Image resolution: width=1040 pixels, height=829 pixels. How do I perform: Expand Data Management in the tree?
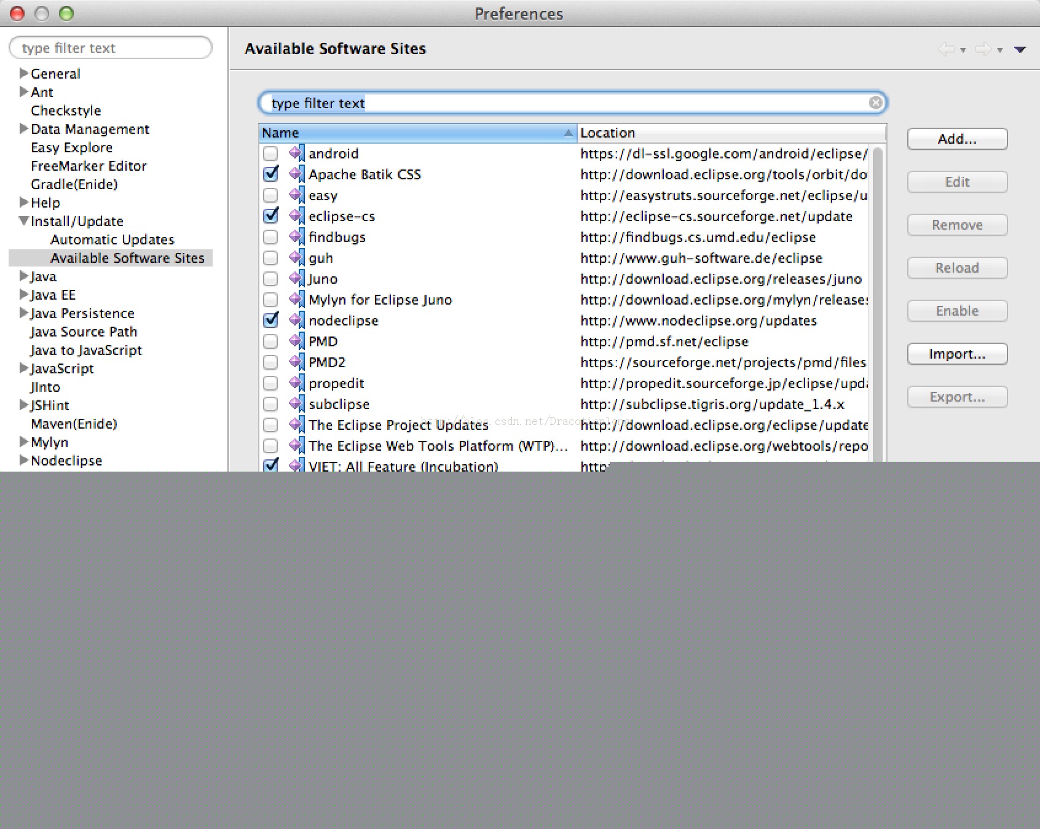24,128
